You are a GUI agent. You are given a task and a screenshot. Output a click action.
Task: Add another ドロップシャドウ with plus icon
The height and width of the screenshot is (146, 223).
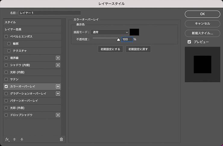pyautogui.click(x=58, y=115)
